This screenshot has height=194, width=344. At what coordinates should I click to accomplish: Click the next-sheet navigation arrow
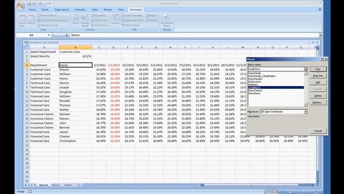click(32, 185)
